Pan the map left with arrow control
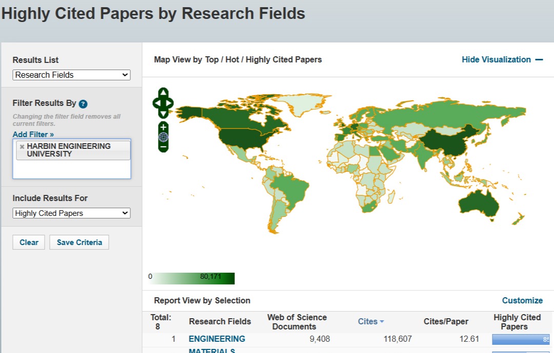Screen dimensions: 554x353 (x=156, y=103)
